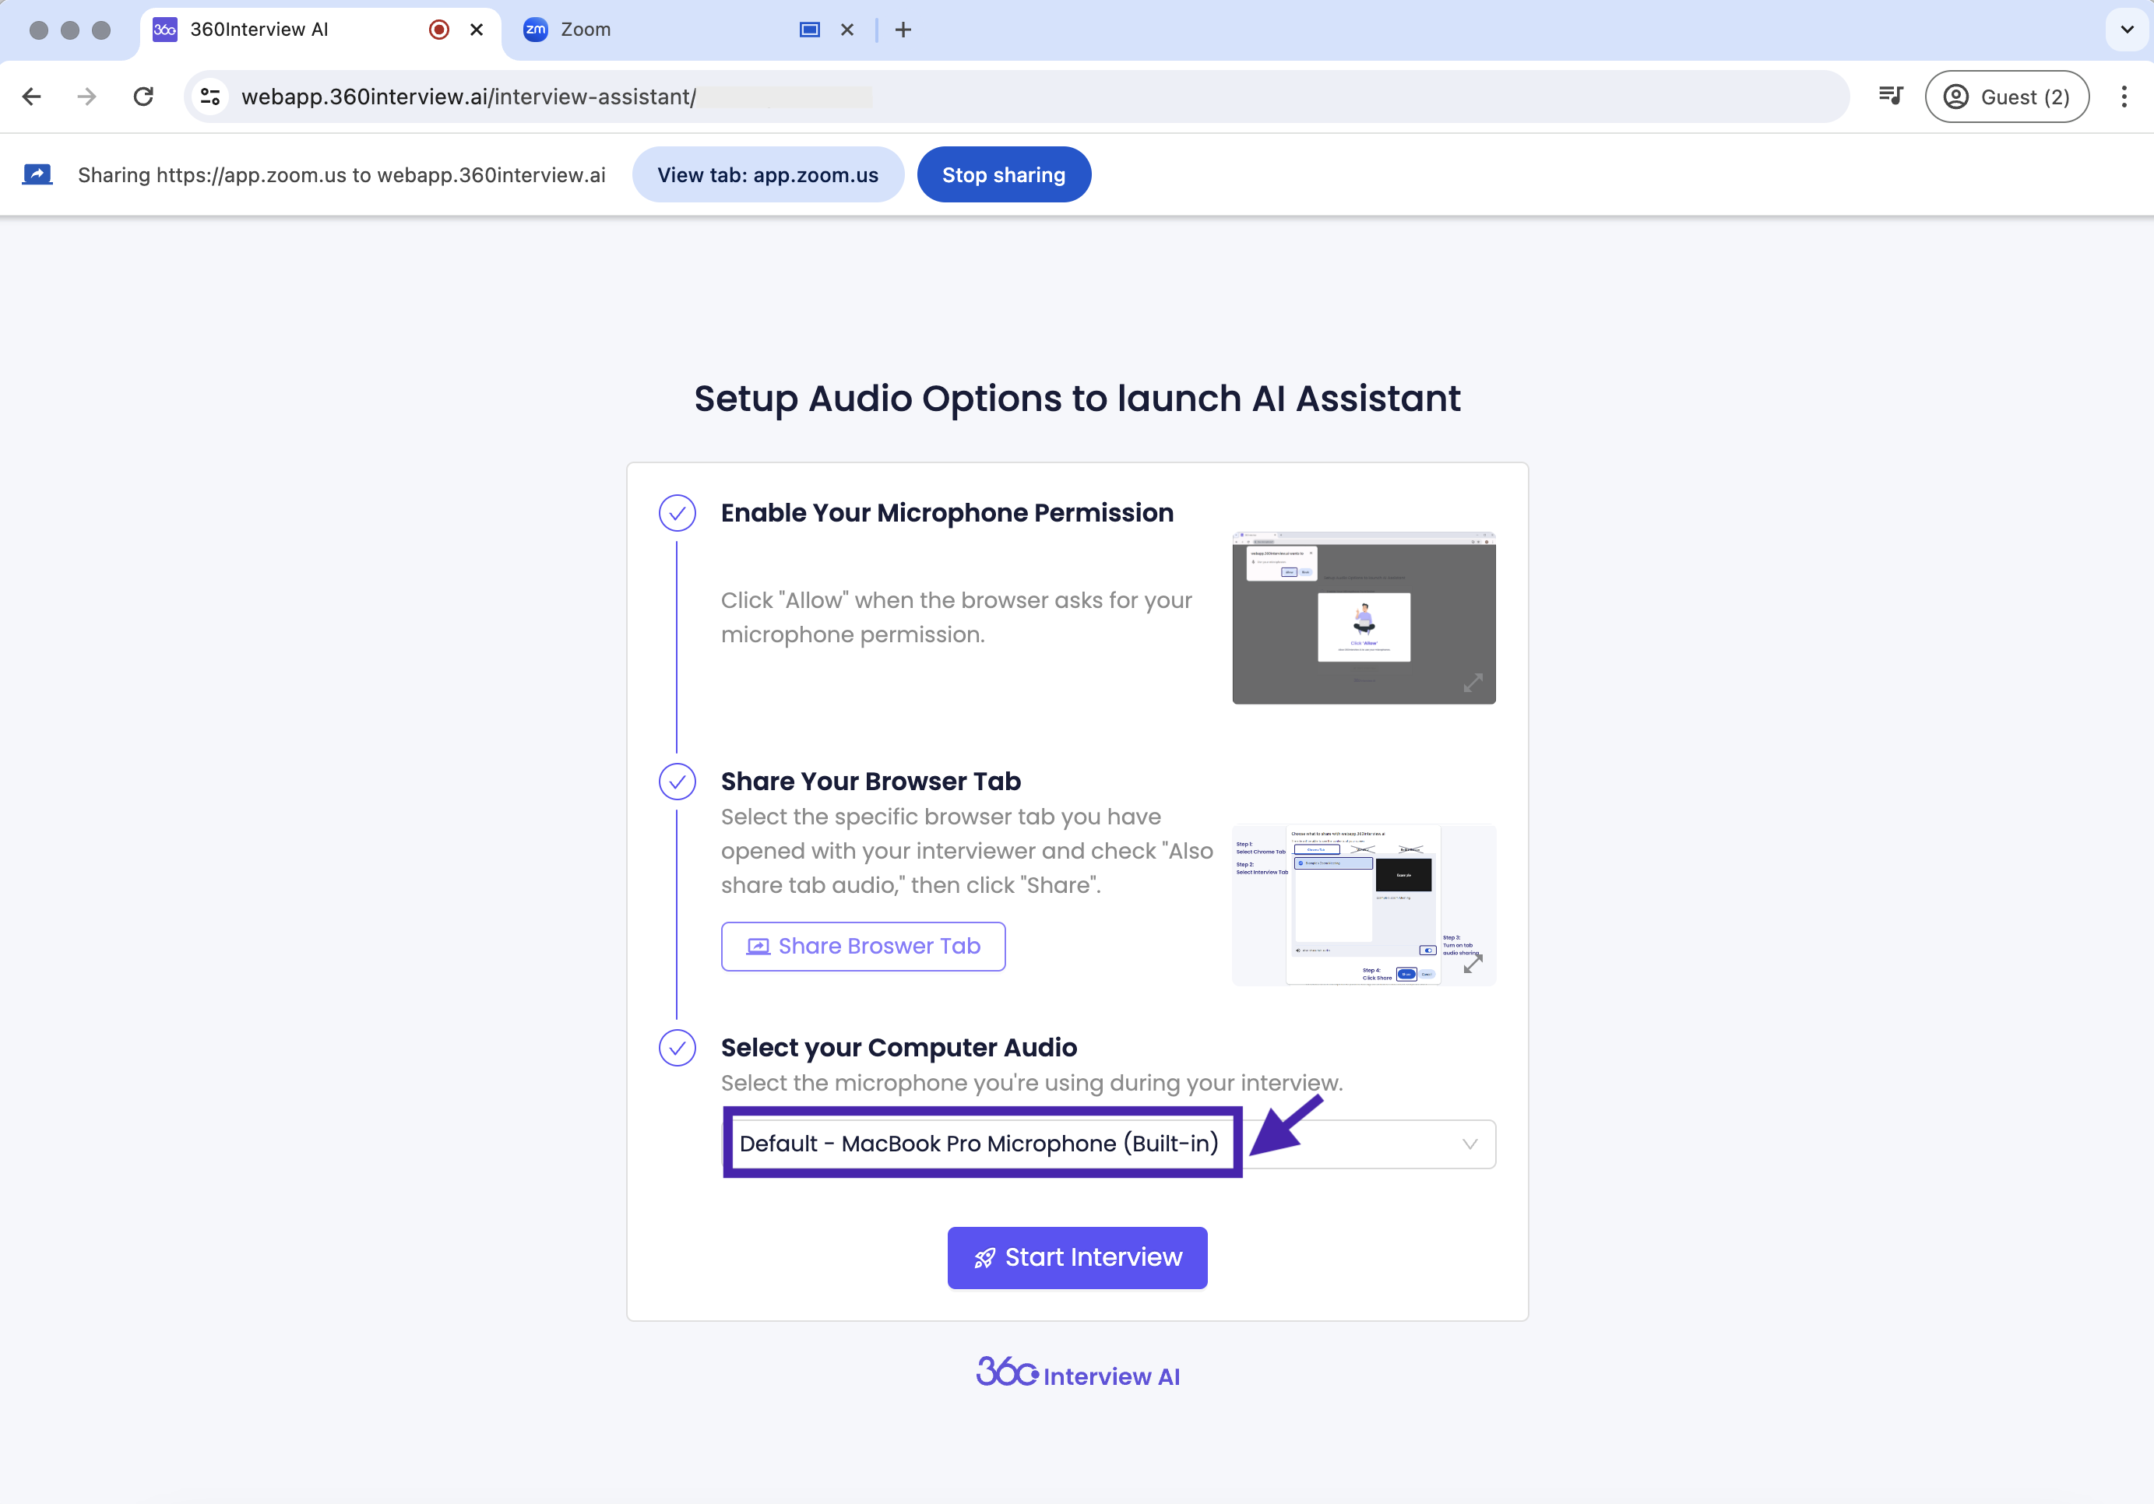This screenshot has width=2154, height=1504.
Task: Click the address bar URL field
Action: (1017, 97)
